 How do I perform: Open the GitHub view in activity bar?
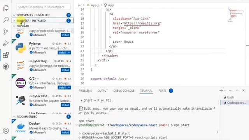click(x=6, y=66)
